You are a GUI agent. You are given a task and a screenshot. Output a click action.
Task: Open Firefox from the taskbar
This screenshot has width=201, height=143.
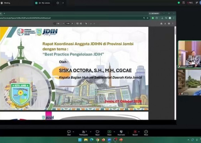(103, 140)
